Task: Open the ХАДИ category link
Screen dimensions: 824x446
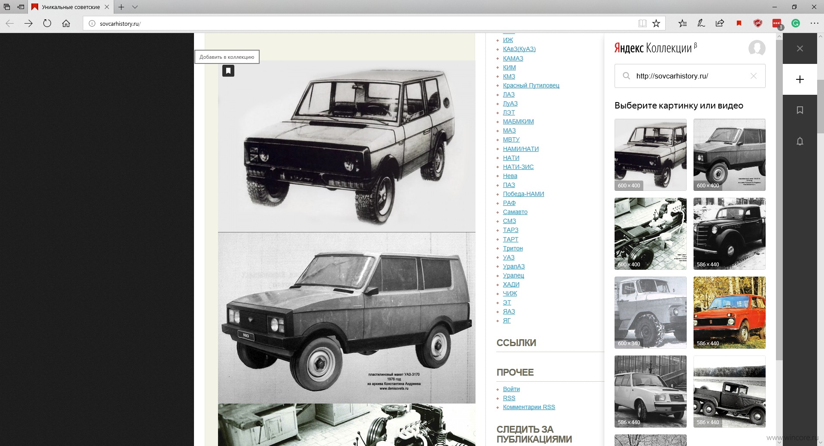Action: click(511, 284)
